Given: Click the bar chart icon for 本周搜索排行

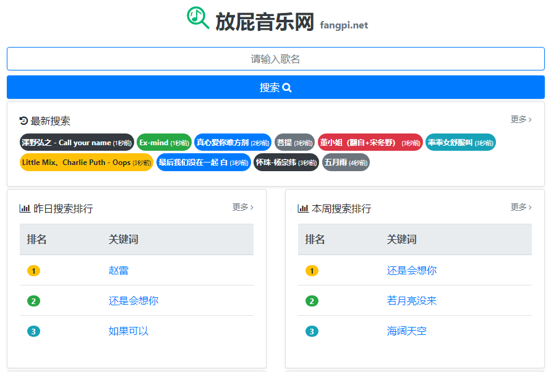Looking at the screenshot, I should [x=302, y=208].
